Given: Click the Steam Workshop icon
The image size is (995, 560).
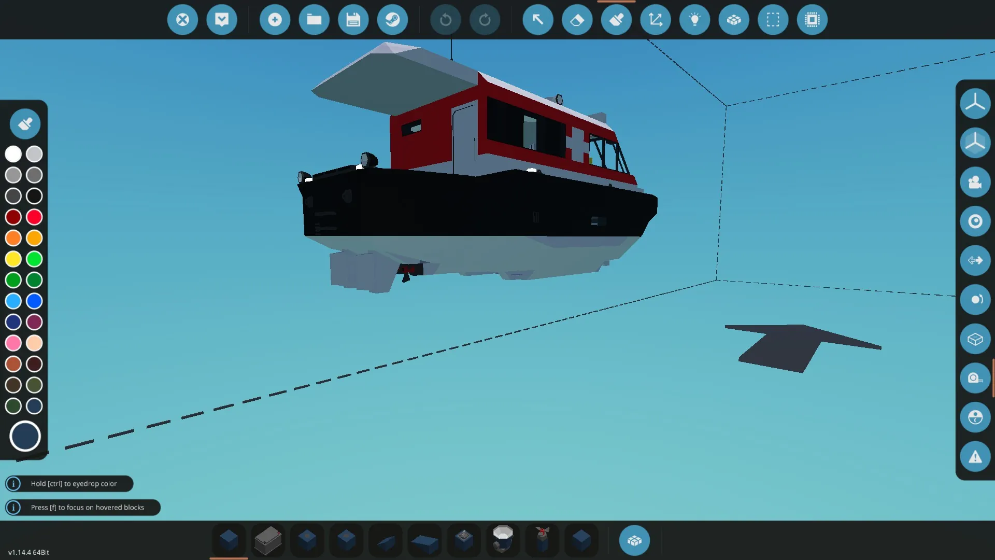Looking at the screenshot, I should pos(392,20).
